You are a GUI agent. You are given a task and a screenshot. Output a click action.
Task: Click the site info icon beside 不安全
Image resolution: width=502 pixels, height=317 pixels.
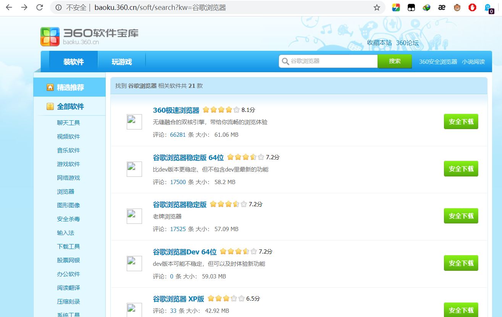coord(59,8)
